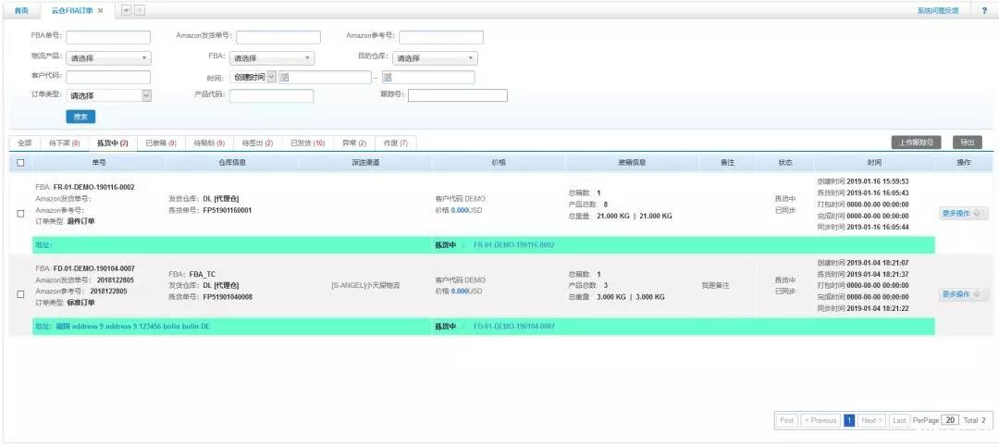This screenshot has width=999, height=447.
Task: Click into the FBA单号 input field
Action: pos(107,38)
